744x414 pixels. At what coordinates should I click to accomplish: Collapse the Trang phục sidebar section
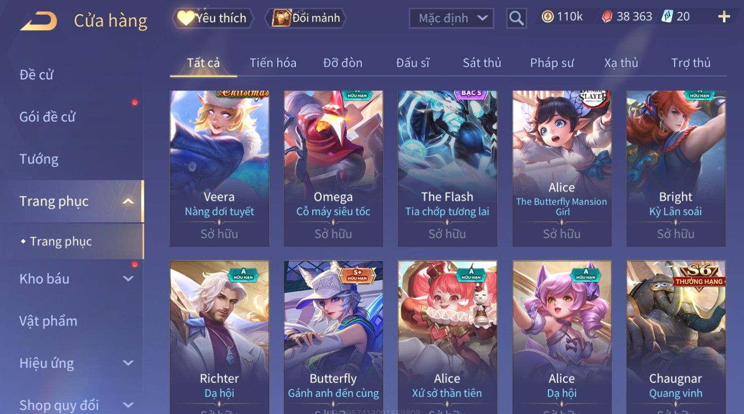(128, 201)
